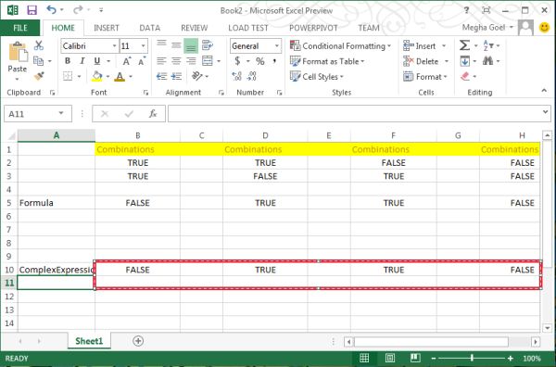Open Format as Table gallery
Viewport: 556px width, 367px height.
click(x=327, y=61)
